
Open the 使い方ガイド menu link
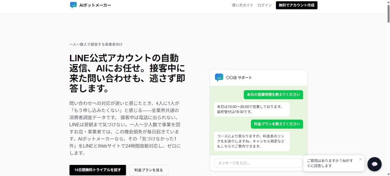coord(243,5)
